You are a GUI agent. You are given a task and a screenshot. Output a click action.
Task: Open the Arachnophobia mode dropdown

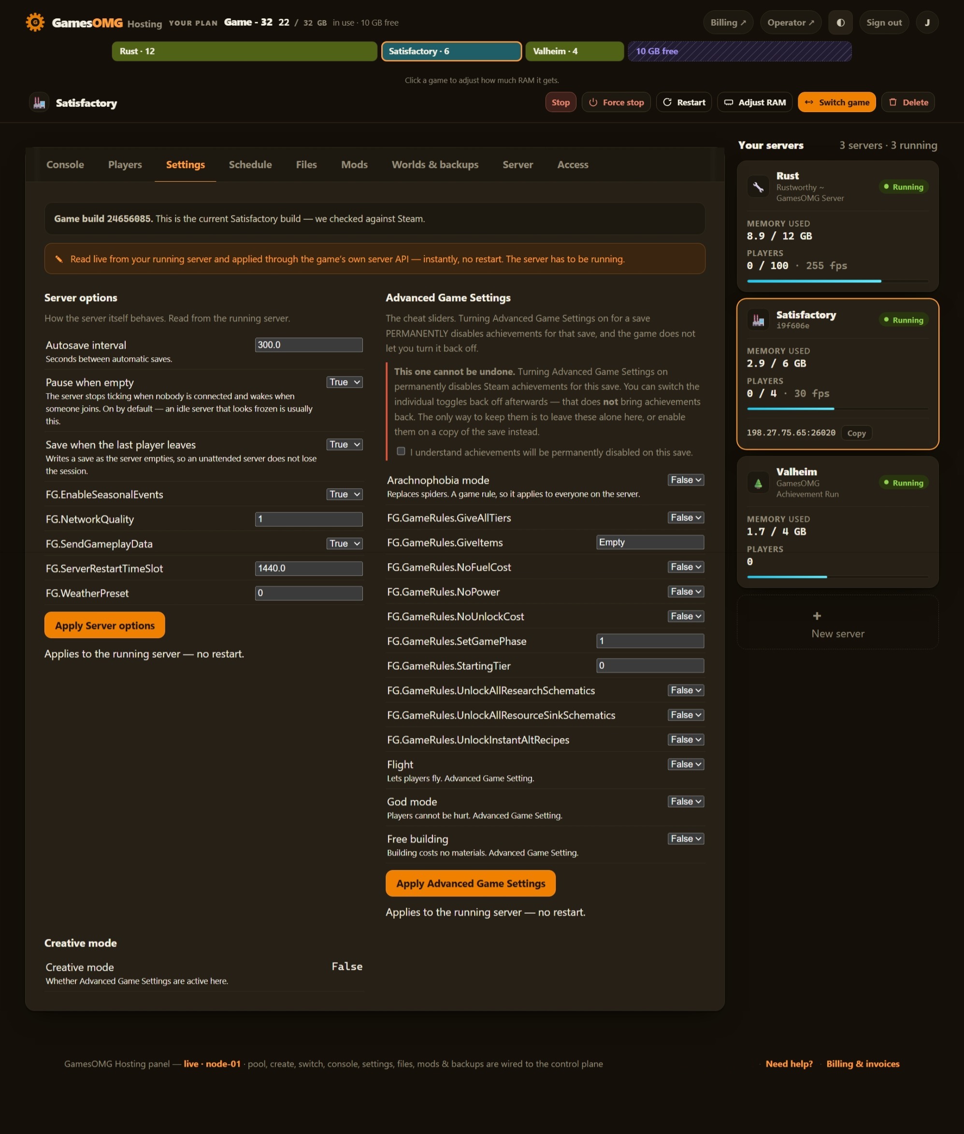pos(686,480)
